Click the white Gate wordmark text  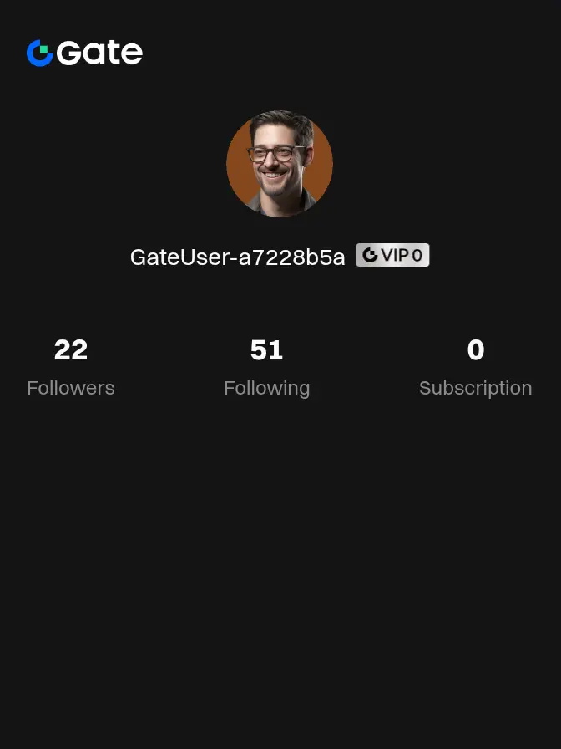point(99,53)
